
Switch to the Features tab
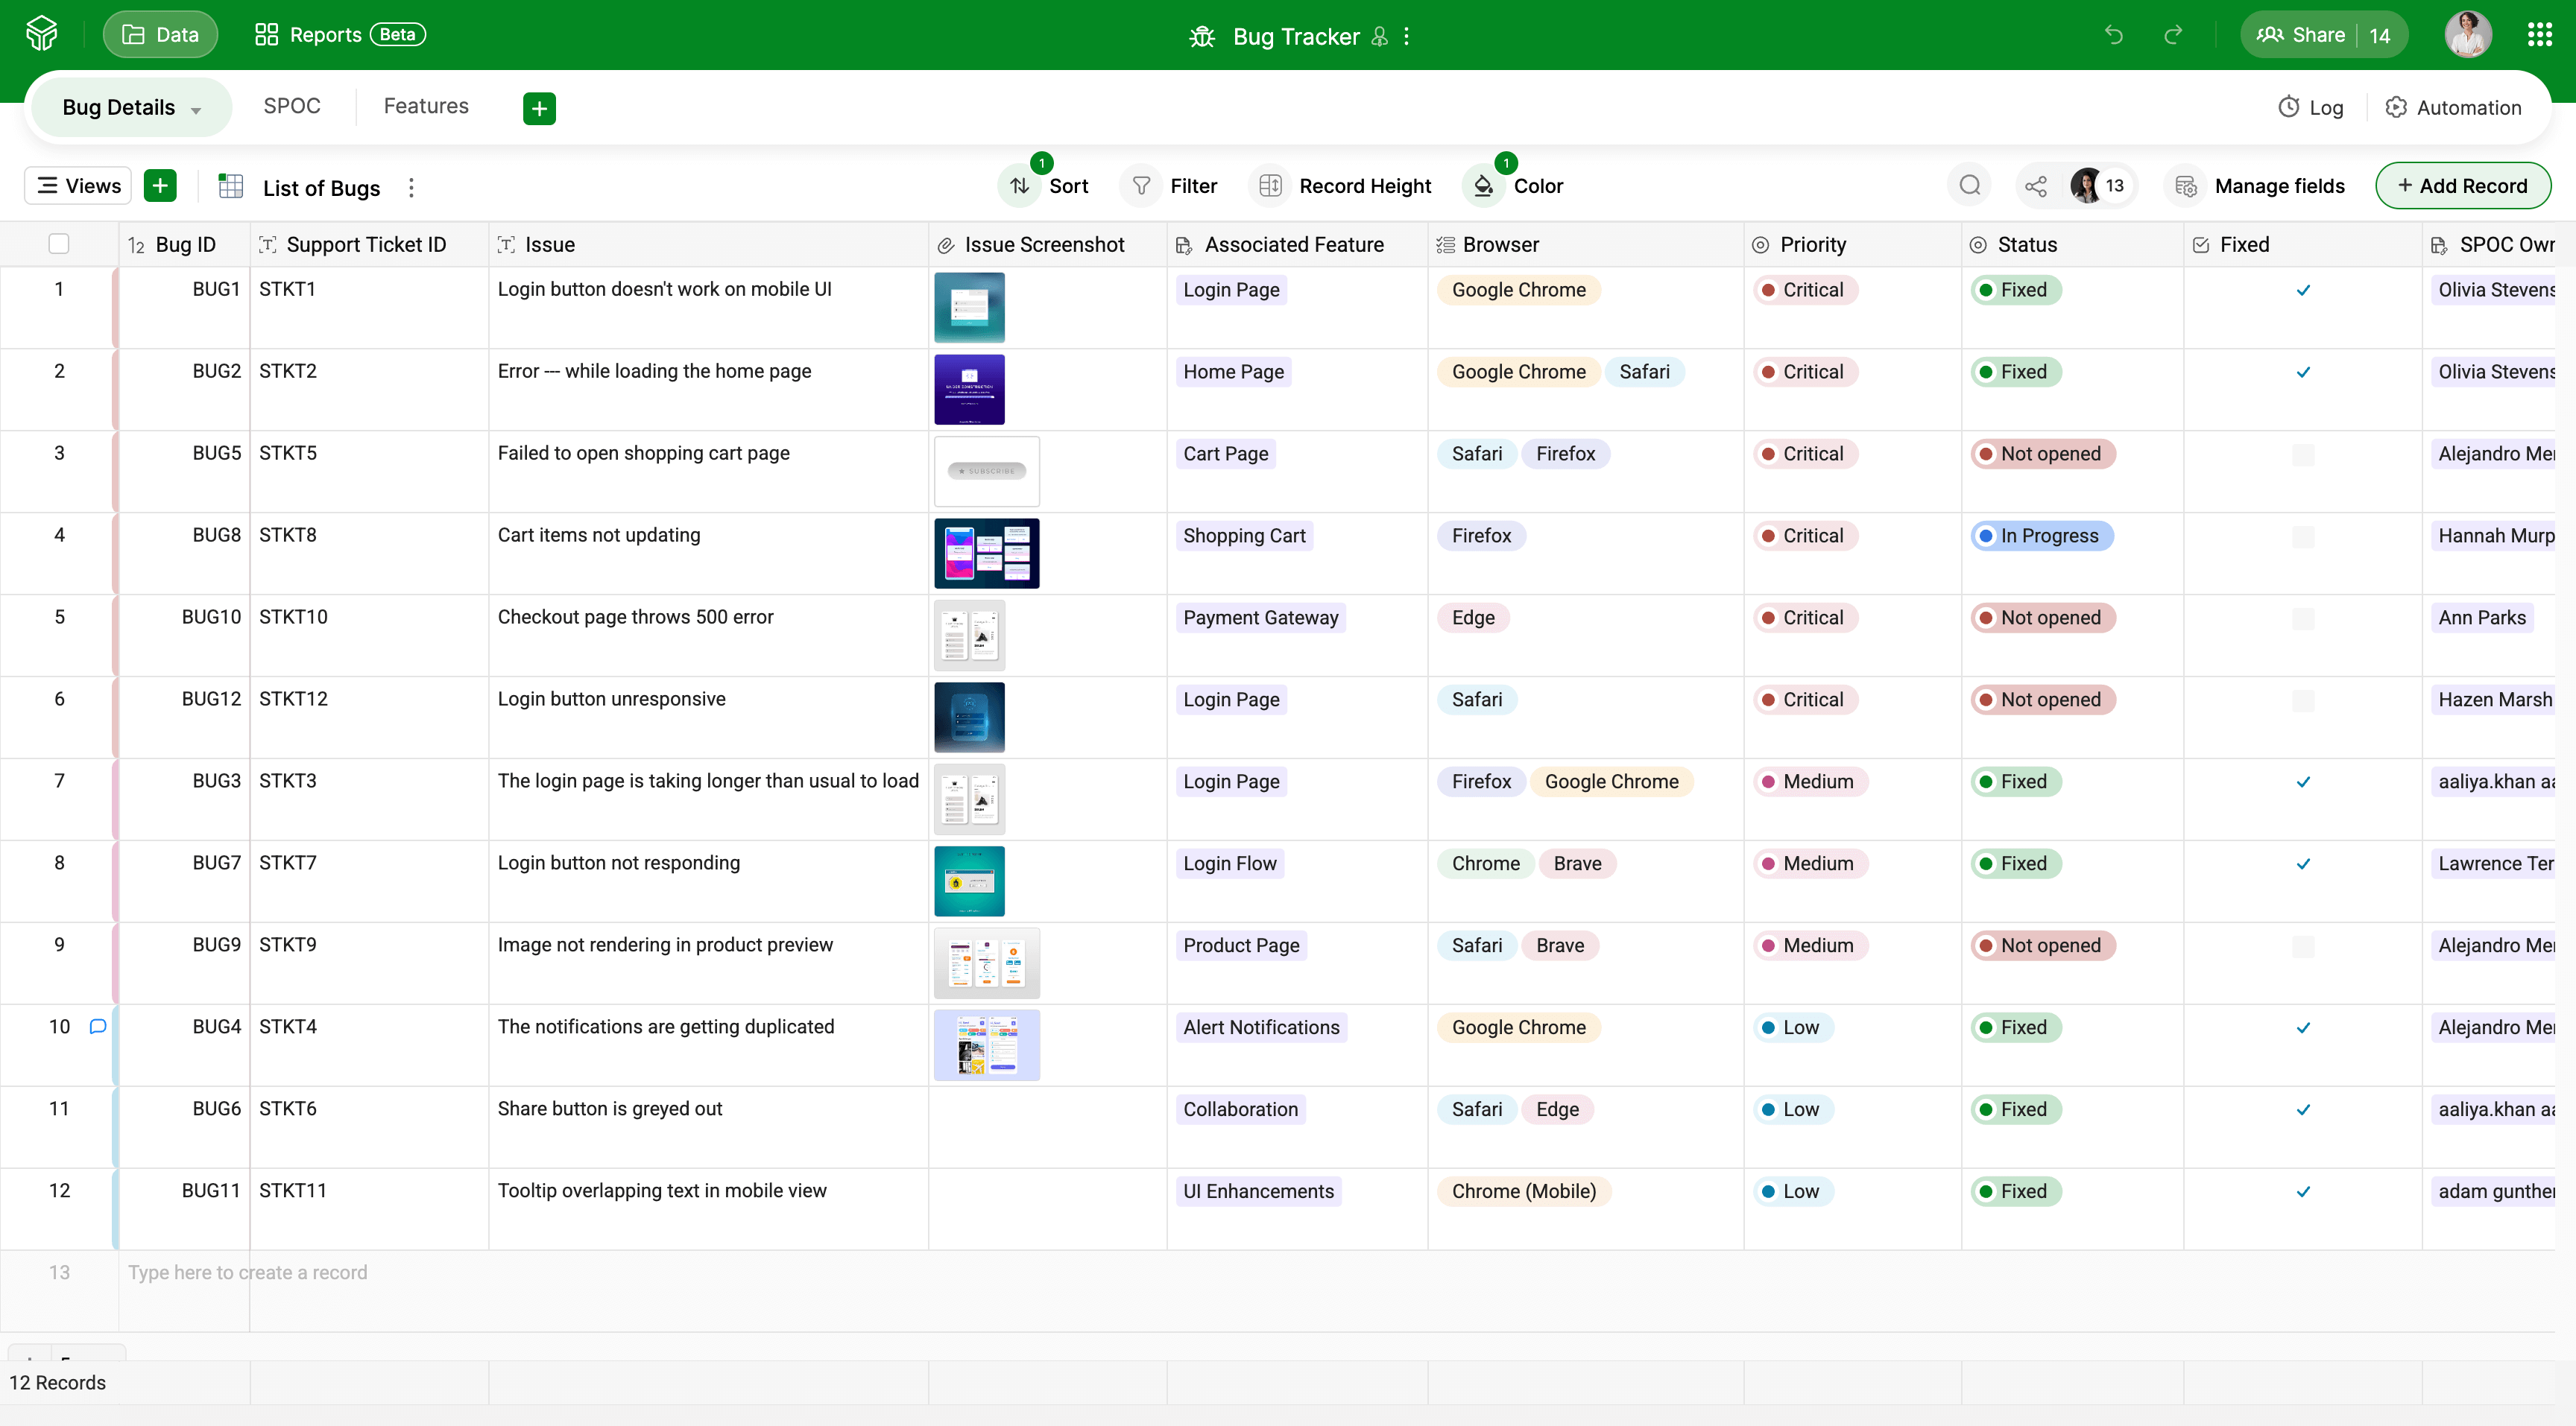(x=425, y=106)
